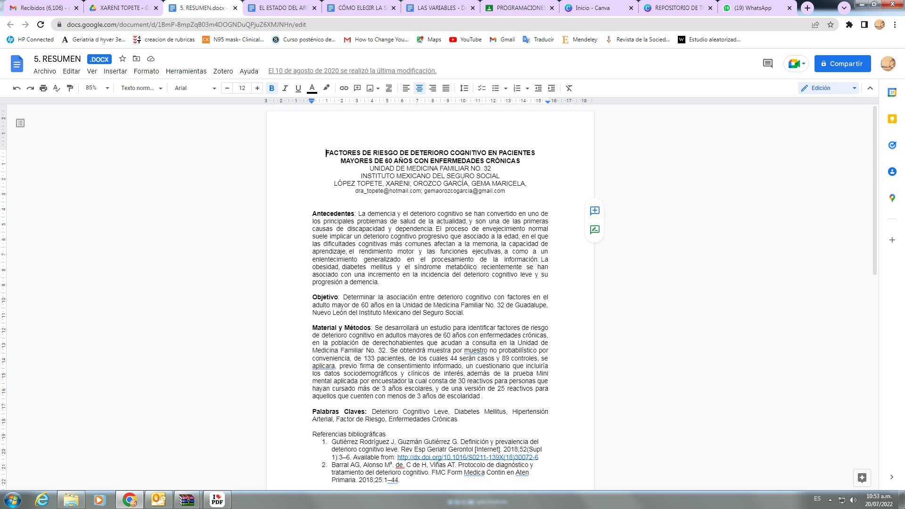Open Keep in side panel
The width and height of the screenshot is (905, 509).
click(892, 119)
